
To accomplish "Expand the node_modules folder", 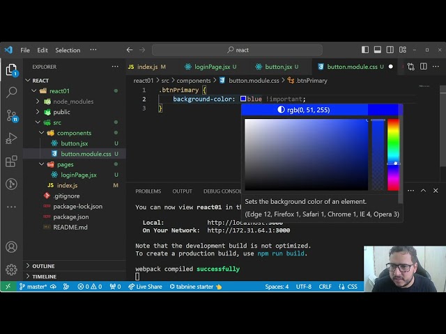I will [x=74, y=102].
